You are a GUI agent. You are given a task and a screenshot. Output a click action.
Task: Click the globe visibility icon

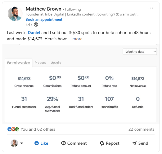click(x=36, y=25)
